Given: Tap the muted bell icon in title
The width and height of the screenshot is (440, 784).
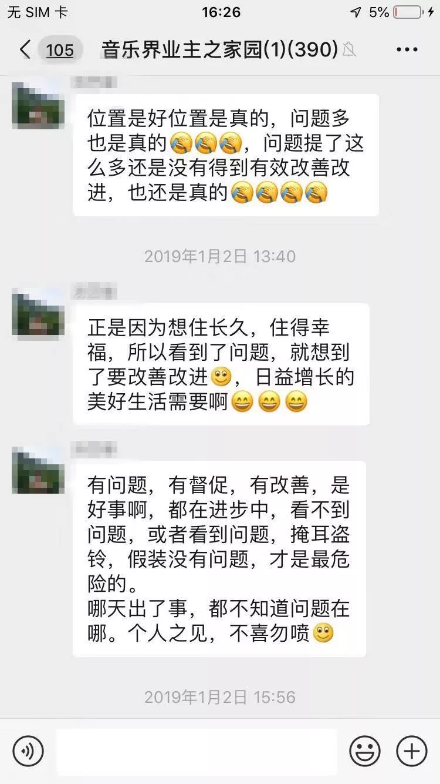Looking at the screenshot, I should (349, 50).
